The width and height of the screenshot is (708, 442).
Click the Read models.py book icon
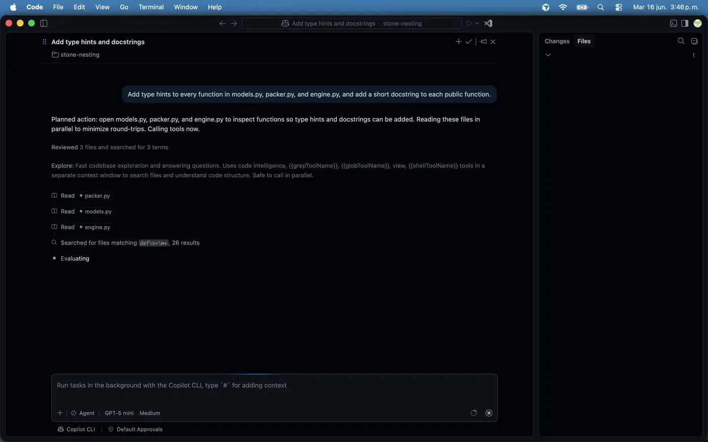[x=54, y=211]
